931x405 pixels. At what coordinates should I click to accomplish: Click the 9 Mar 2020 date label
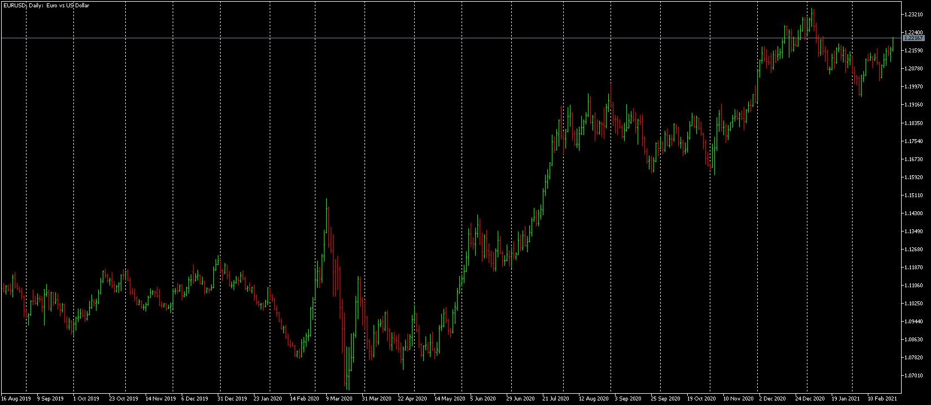(x=339, y=399)
